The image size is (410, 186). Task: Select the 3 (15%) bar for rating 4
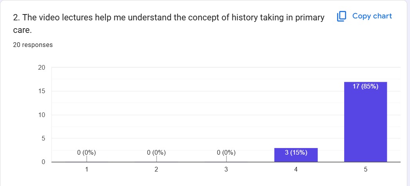click(x=296, y=155)
